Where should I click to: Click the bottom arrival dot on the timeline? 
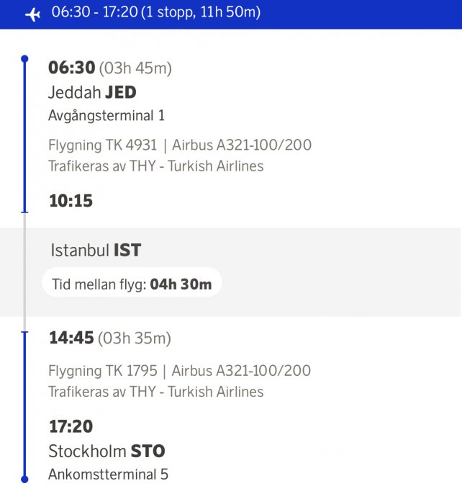pyautogui.click(x=24, y=479)
